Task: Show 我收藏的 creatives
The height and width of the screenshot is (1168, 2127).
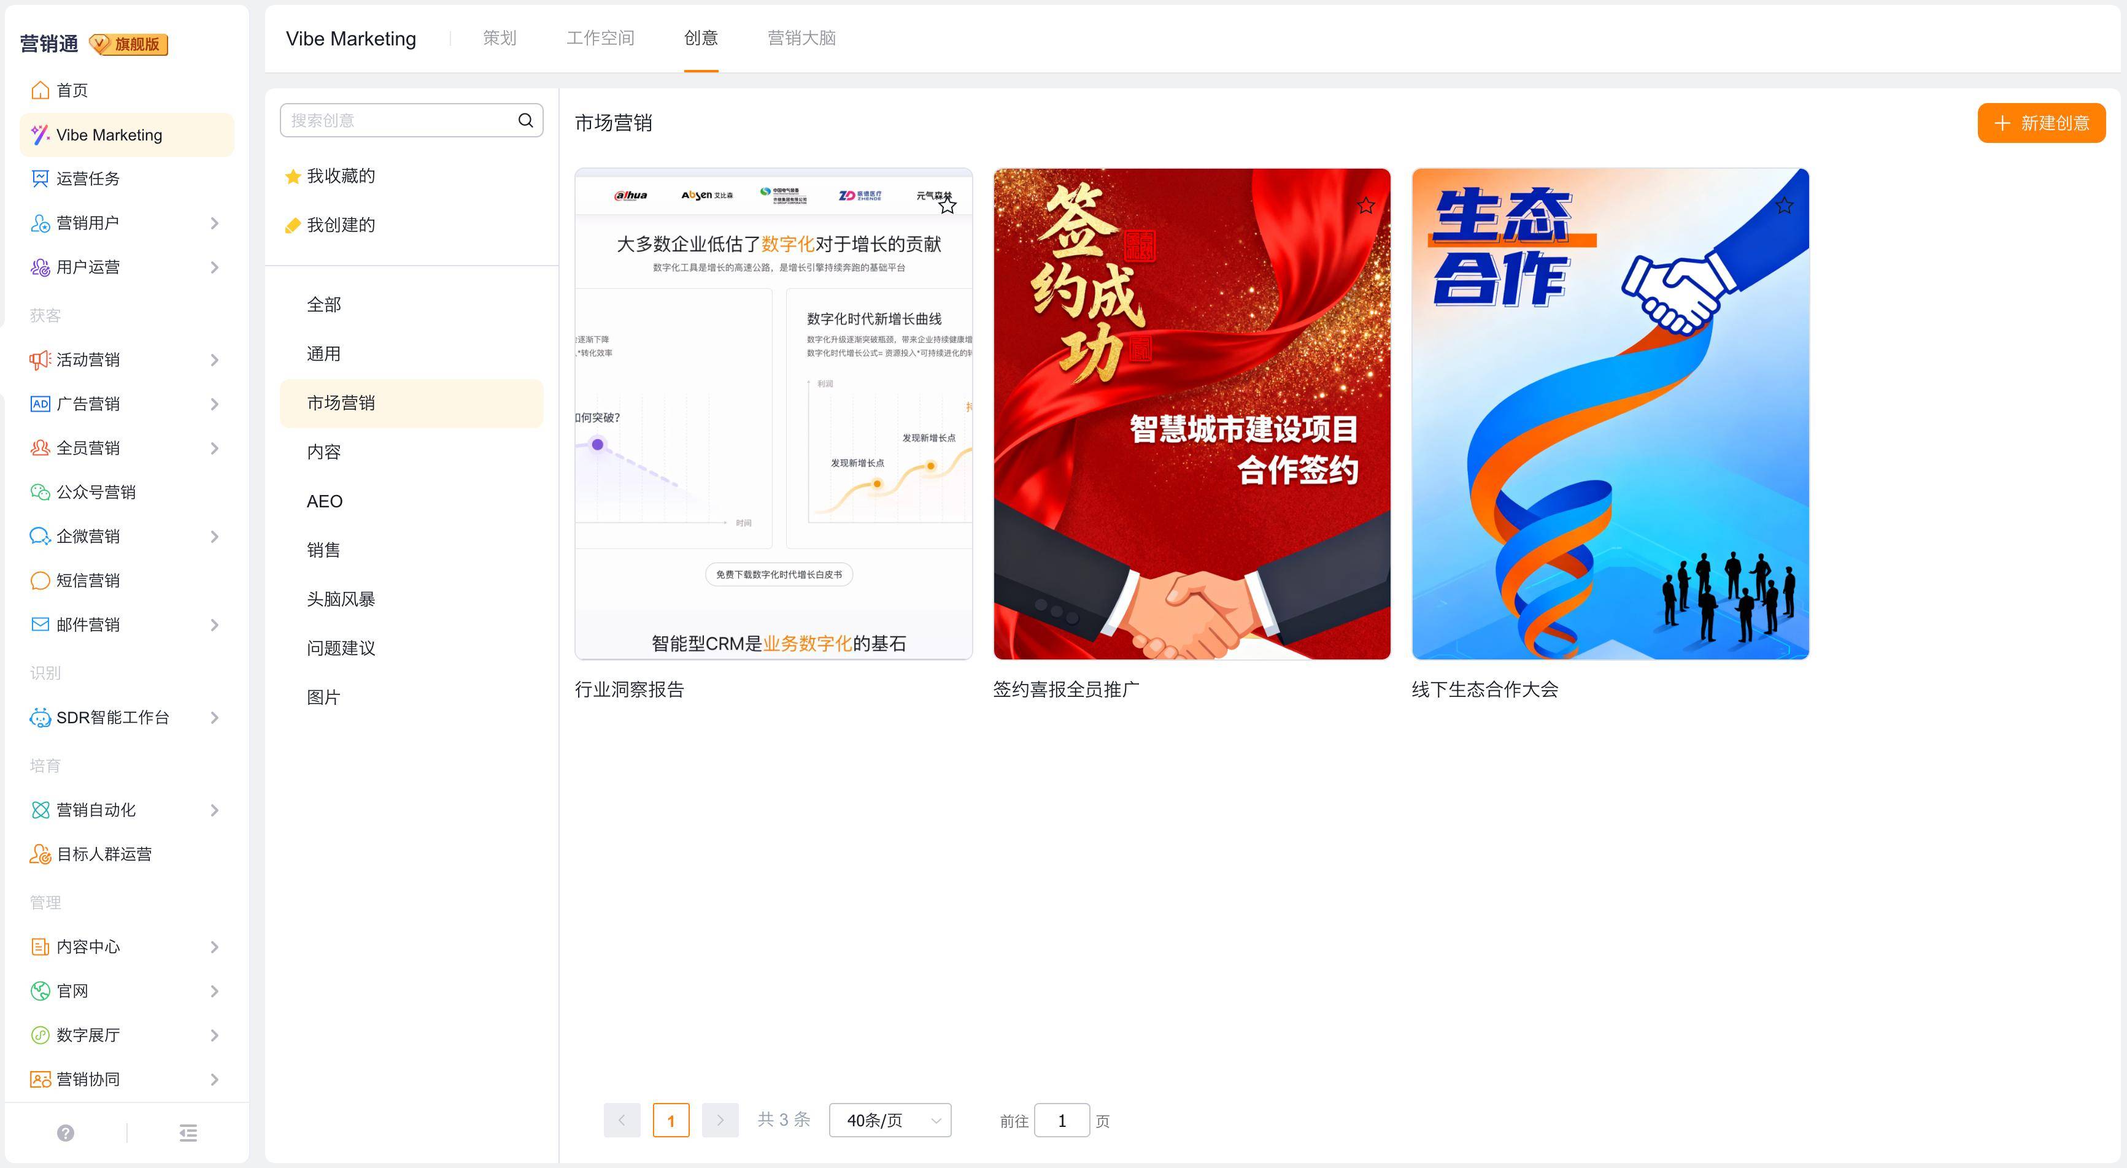Action: [x=340, y=176]
